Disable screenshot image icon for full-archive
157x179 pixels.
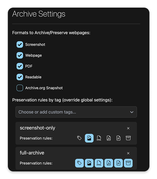pyautogui.click(x=89, y=163)
